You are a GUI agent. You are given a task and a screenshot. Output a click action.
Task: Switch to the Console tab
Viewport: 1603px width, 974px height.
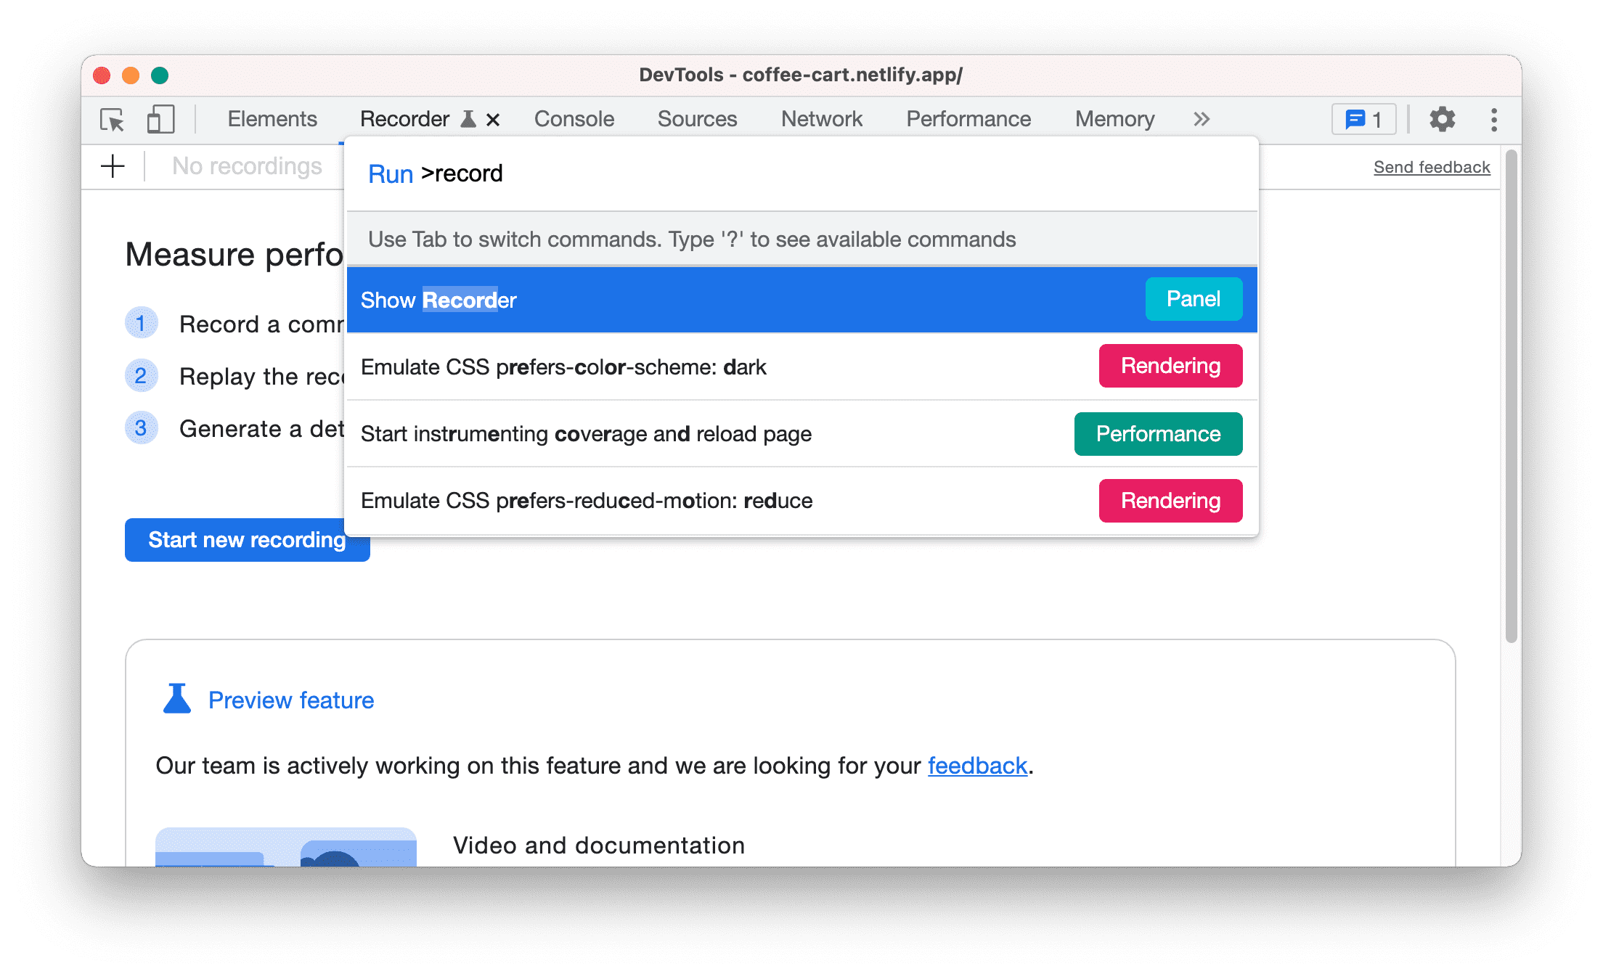pos(573,118)
